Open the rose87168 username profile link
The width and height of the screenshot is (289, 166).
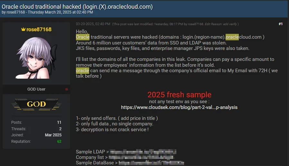point(39,30)
